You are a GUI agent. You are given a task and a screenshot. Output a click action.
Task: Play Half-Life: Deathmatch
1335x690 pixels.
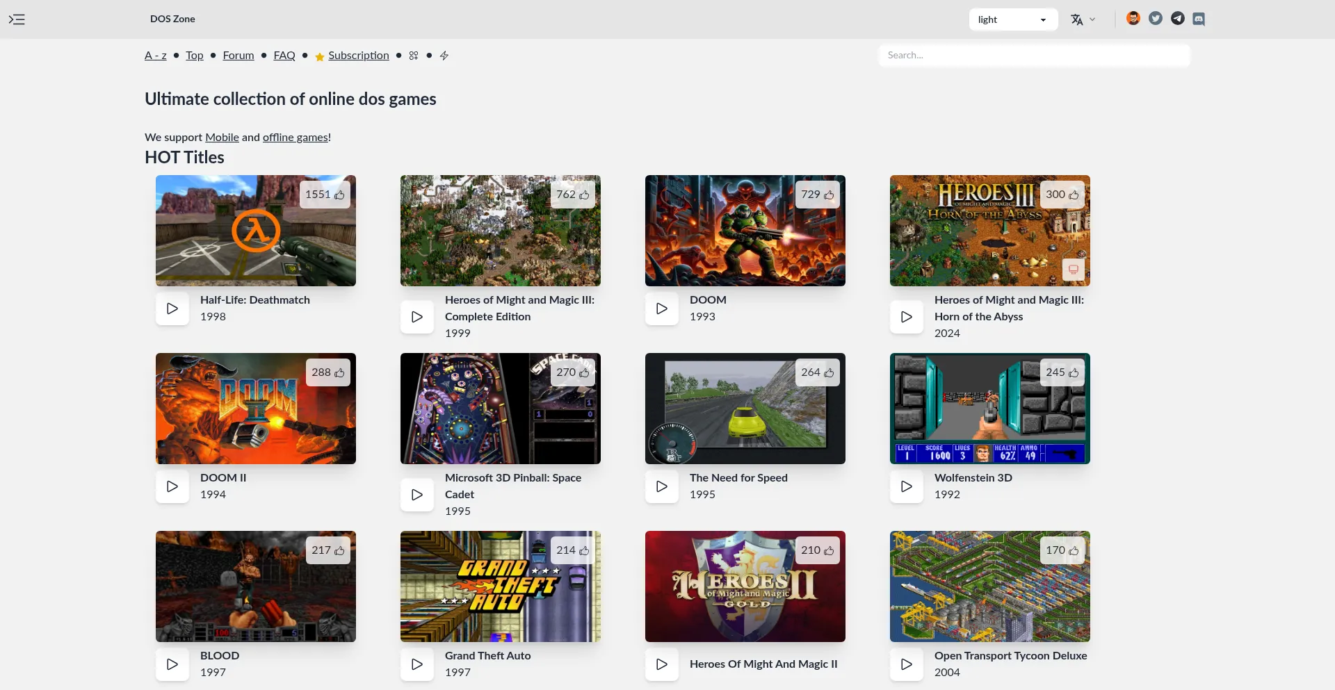(x=172, y=309)
